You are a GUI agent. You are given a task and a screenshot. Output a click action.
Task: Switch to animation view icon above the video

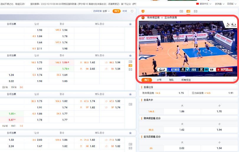(x=196, y=11)
